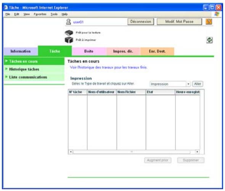Click the Augment prior button

(158, 160)
